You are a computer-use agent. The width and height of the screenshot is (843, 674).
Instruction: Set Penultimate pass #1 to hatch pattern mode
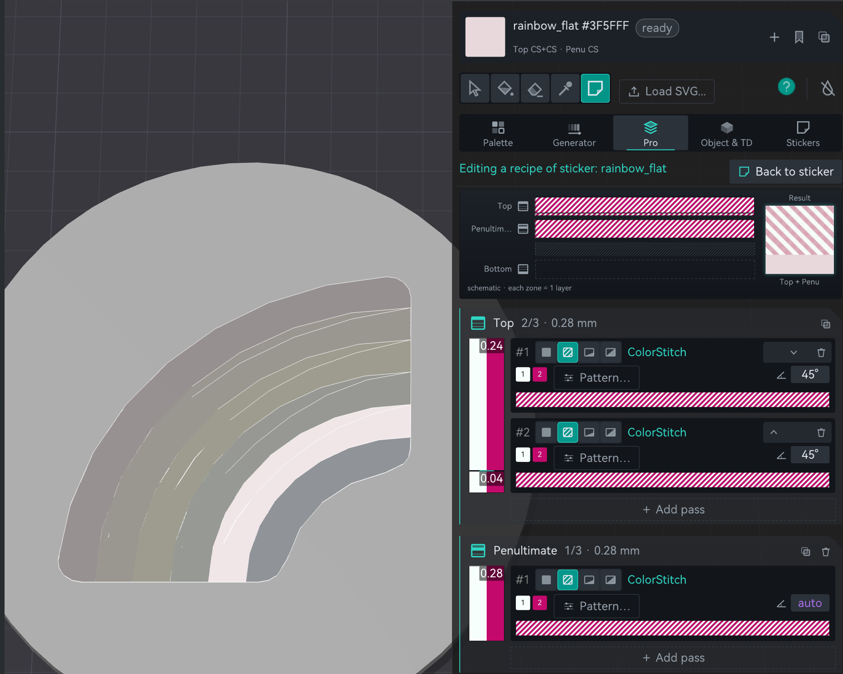[568, 580]
